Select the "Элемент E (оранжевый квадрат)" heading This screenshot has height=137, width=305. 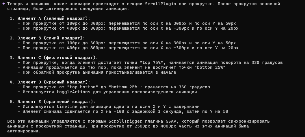(x=55, y=102)
